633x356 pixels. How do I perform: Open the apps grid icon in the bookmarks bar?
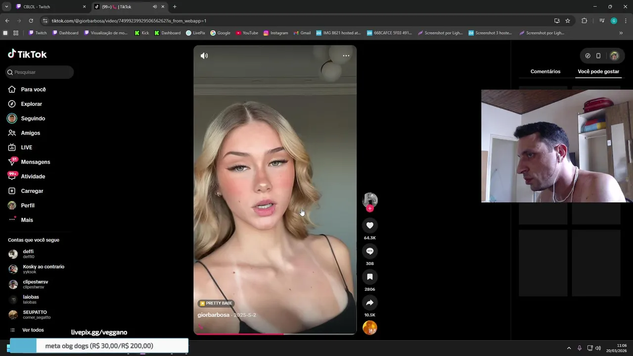pyautogui.click(x=16, y=33)
